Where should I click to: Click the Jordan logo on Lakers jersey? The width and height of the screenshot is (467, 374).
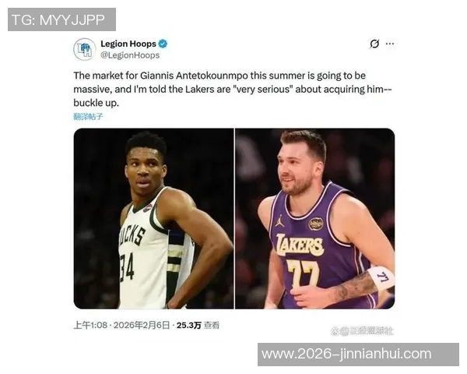coord(279,221)
